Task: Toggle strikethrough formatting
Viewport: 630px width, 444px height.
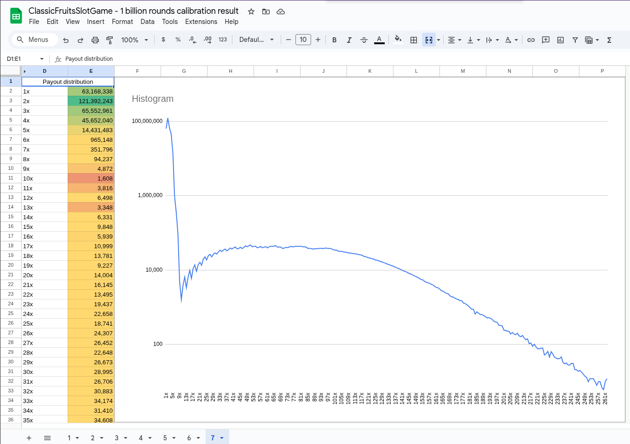Action: [364, 40]
